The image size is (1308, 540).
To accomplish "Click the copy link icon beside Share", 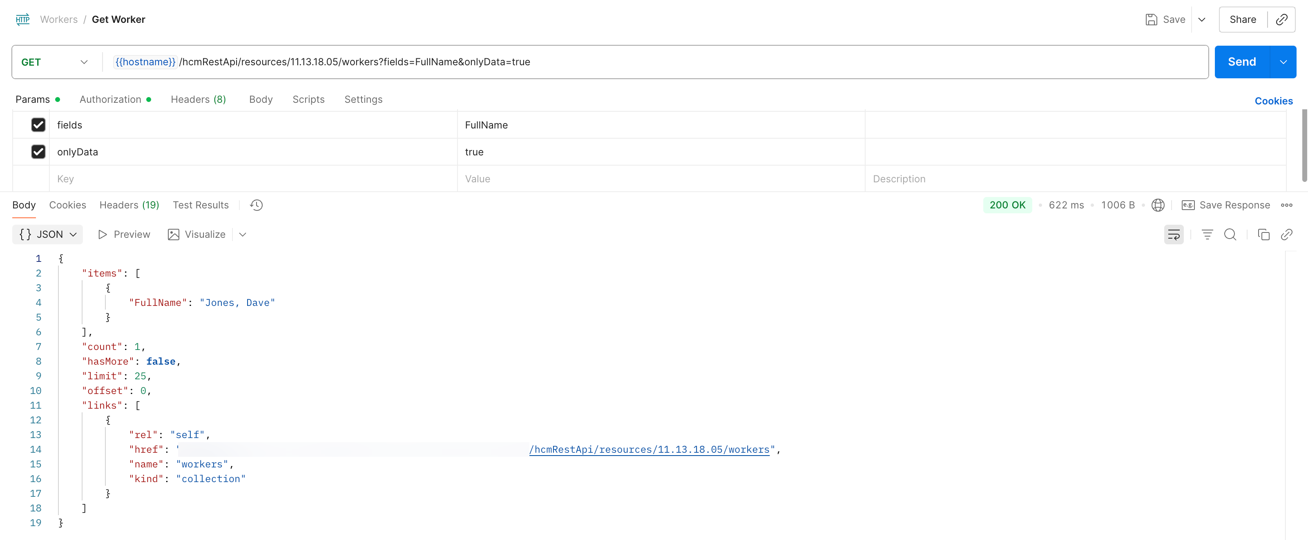I will (1281, 19).
